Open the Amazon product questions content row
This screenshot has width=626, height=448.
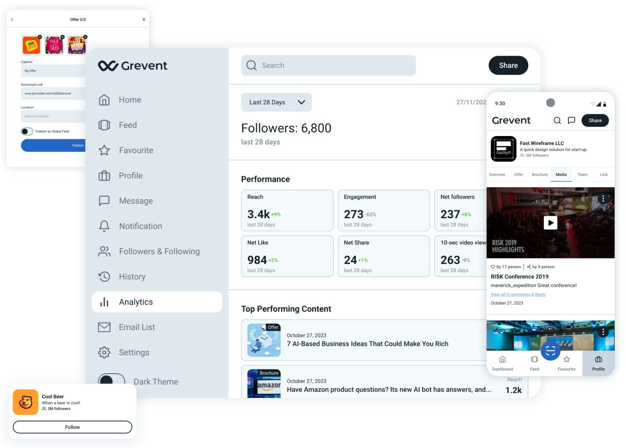(x=384, y=382)
